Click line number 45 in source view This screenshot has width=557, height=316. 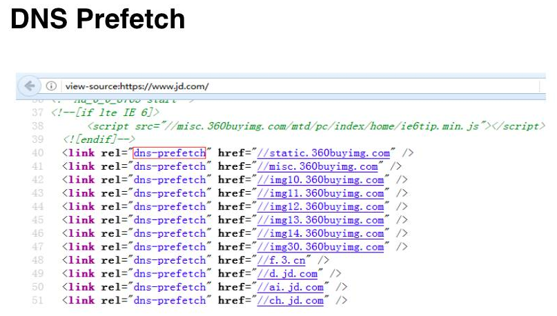[x=38, y=220]
